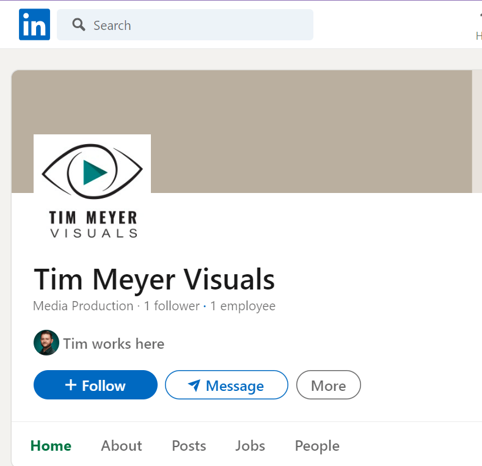Viewport: 482px width, 466px height.
Task: Open Tim's round profile photo
Action: pos(46,343)
